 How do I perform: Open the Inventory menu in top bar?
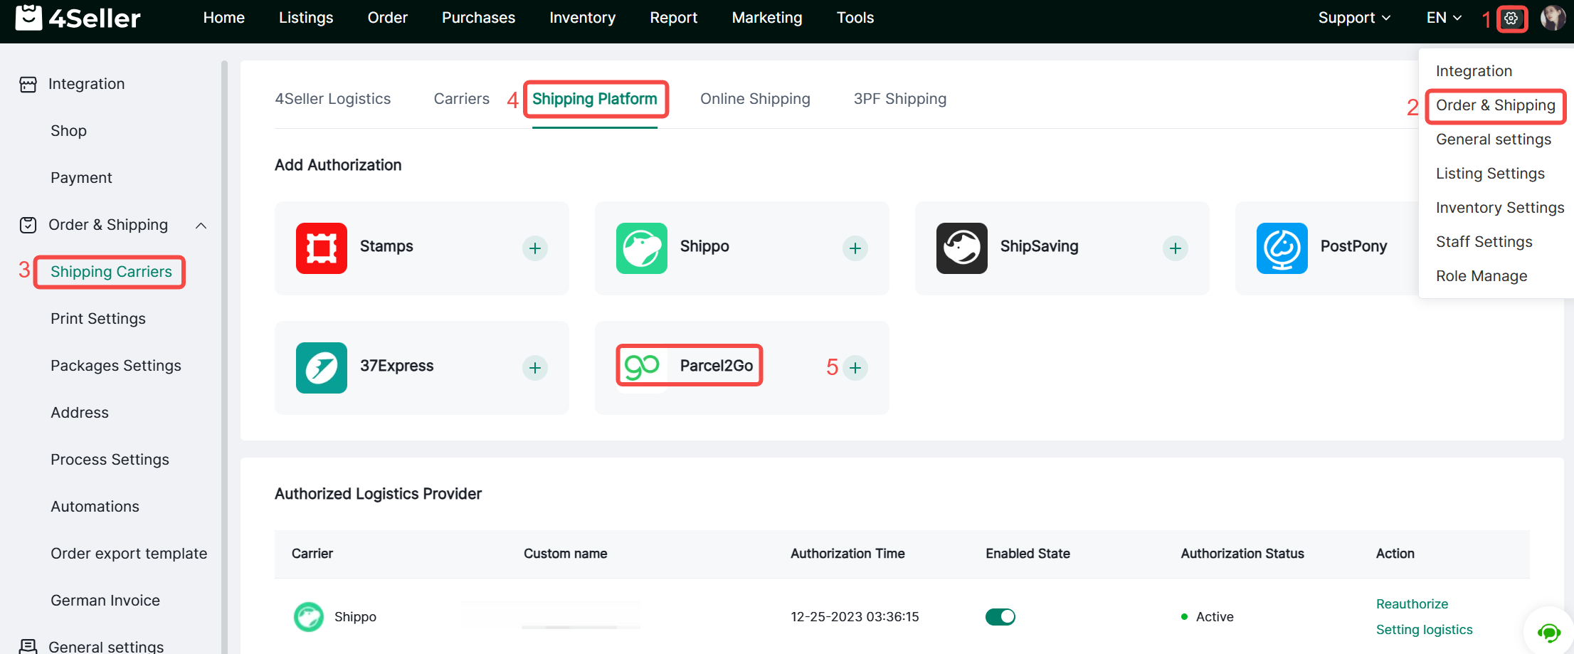pyautogui.click(x=582, y=18)
